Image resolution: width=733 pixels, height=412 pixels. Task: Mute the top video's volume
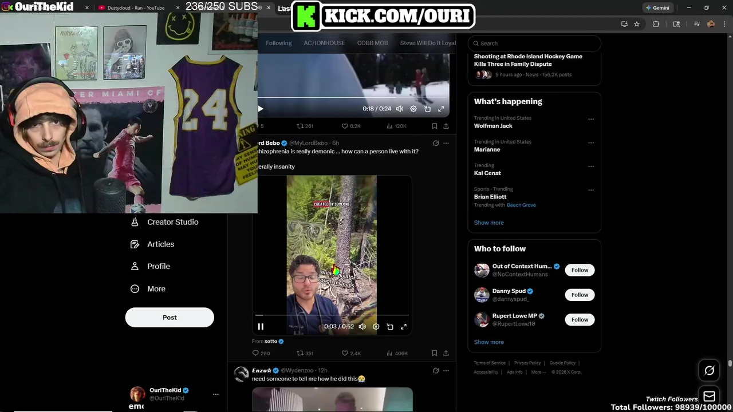pos(400,109)
